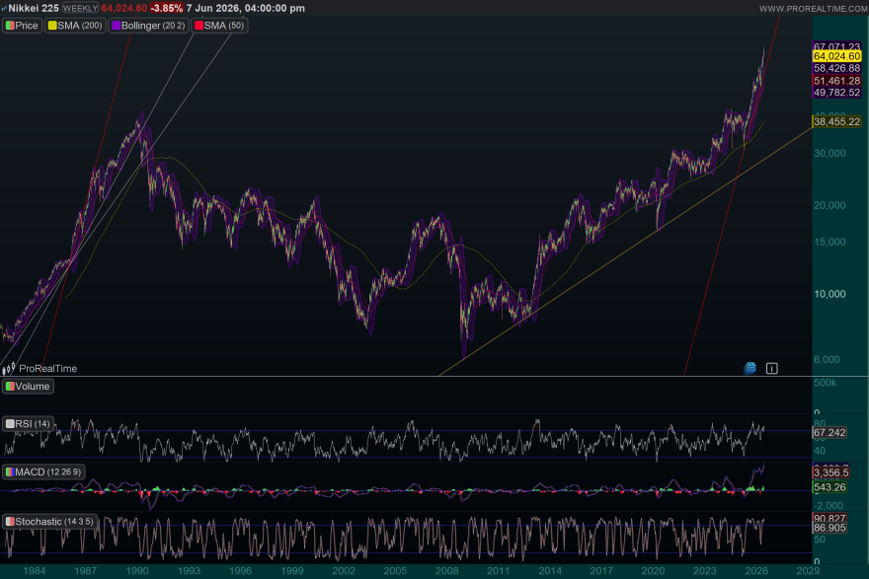Click the -2,000 MACD axis tick
Screen dimensions: 869x579
pyautogui.click(x=829, y=506)
